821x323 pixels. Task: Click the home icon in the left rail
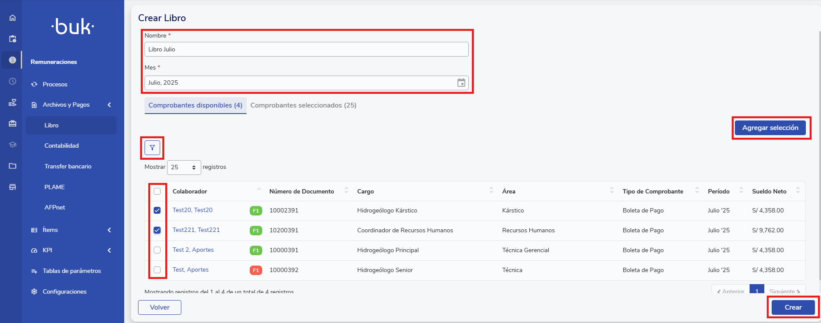pyautogui.click(x=13, y=18)
